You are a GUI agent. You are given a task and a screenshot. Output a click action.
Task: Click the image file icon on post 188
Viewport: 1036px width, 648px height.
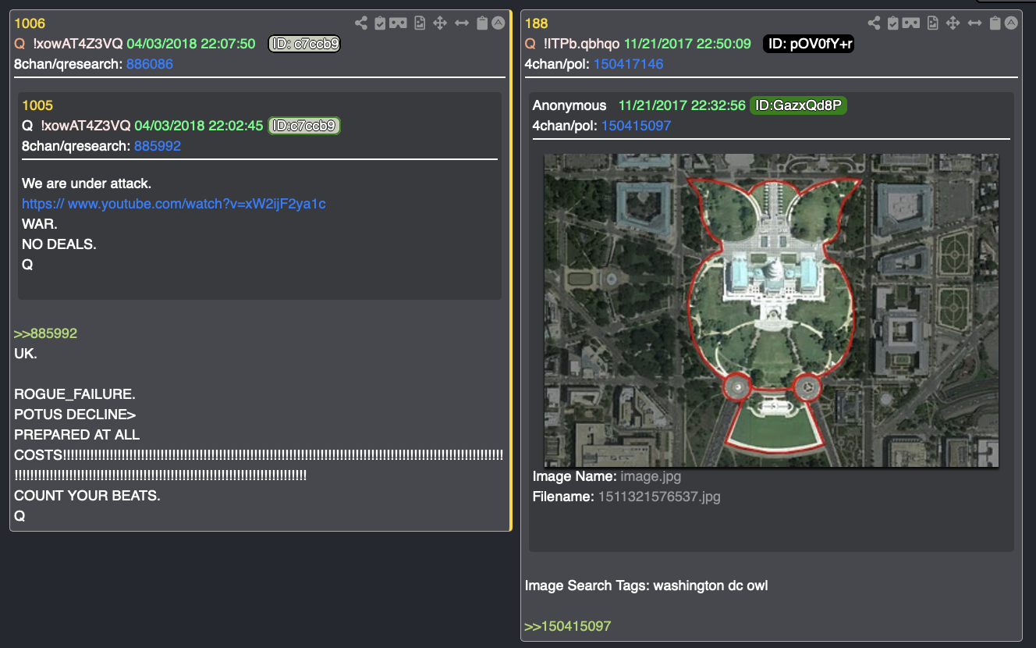tap(933, 23)
